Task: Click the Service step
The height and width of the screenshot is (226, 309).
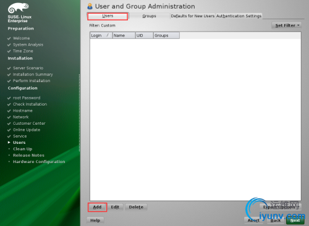Action: pos(20,136)
